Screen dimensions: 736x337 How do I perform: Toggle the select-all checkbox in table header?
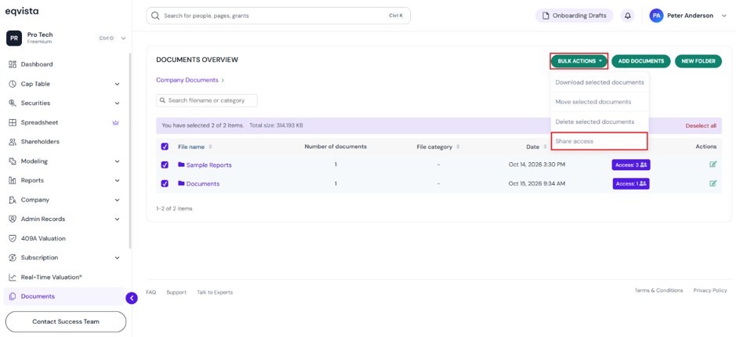click(165, 147)
